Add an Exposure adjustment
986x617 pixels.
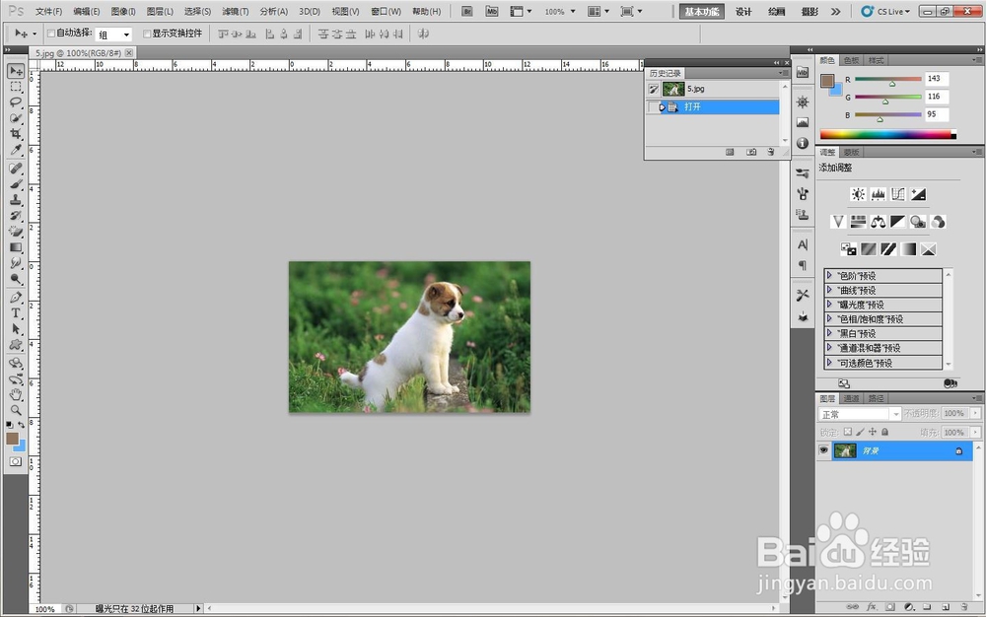918,194
